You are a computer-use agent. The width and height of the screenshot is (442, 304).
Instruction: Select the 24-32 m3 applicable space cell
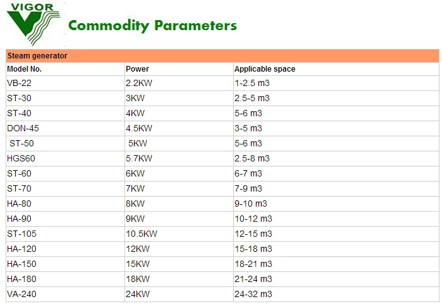(x=336, y=294)
